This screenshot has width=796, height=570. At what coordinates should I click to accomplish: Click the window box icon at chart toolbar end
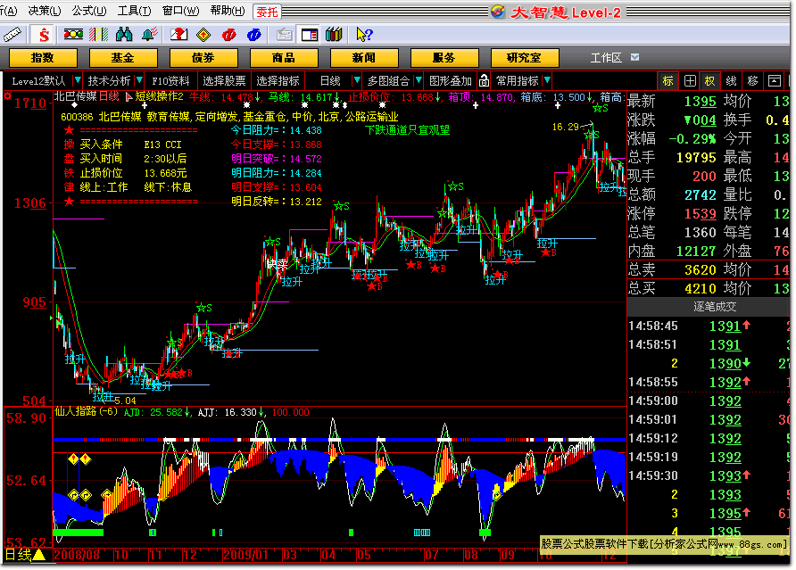[x=775, y=81]
